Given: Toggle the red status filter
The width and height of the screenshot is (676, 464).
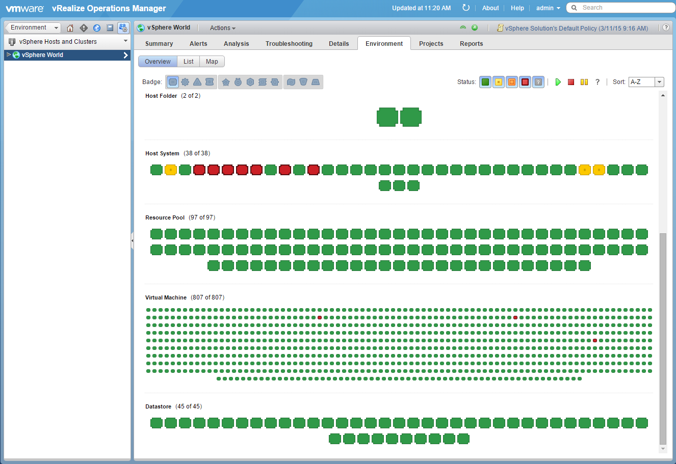Looking at the screenshot, I should tap(525, 82).
